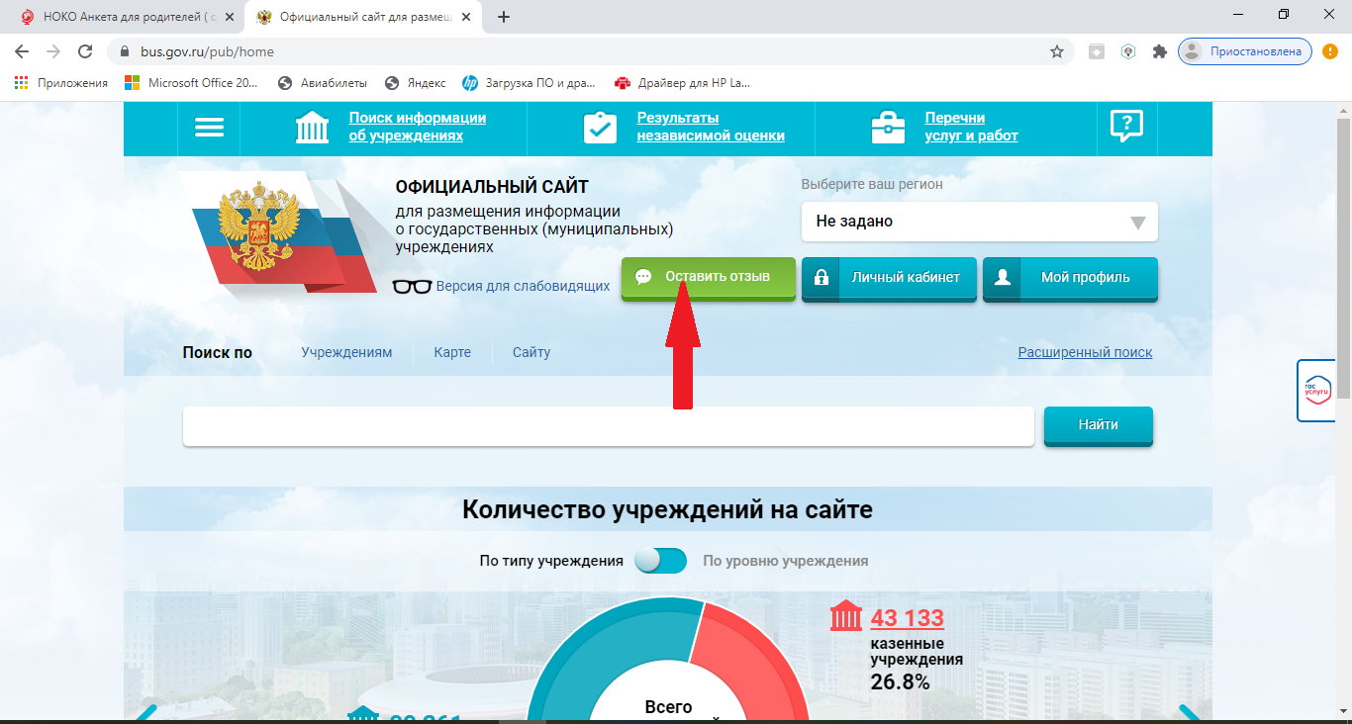Click the red institution icon beside 43 133
The height and width of the screenshot is (724, 1352).
tap(846, 616)
